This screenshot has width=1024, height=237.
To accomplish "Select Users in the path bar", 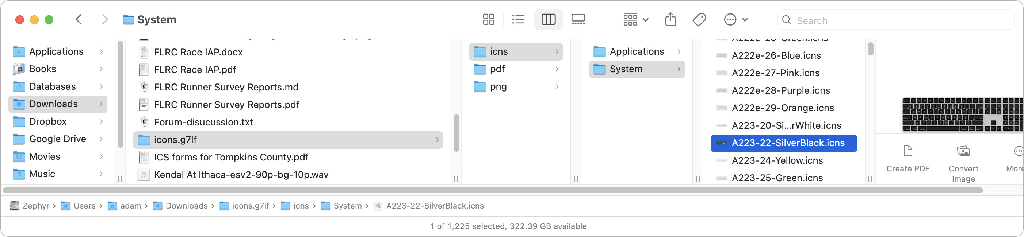I will (84, 206).
